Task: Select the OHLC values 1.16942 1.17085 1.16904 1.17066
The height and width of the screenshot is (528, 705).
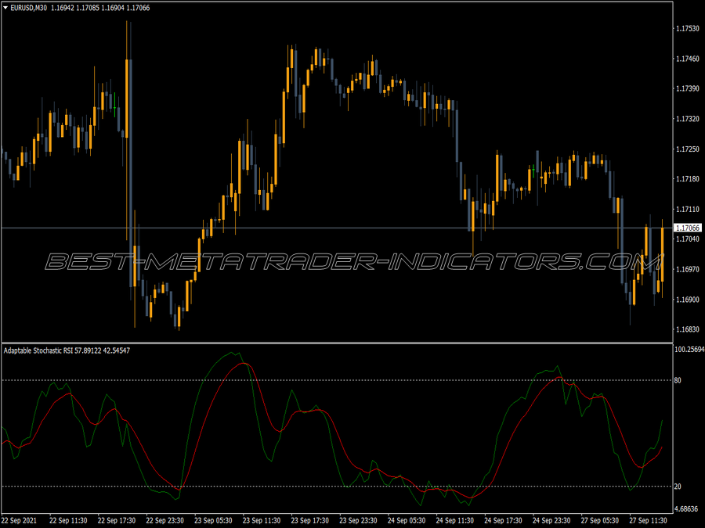Action: click(x=100, y=8)
